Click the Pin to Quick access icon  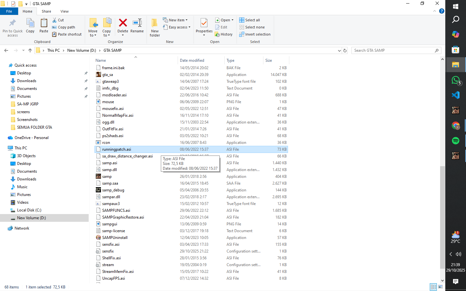(12, 23)
